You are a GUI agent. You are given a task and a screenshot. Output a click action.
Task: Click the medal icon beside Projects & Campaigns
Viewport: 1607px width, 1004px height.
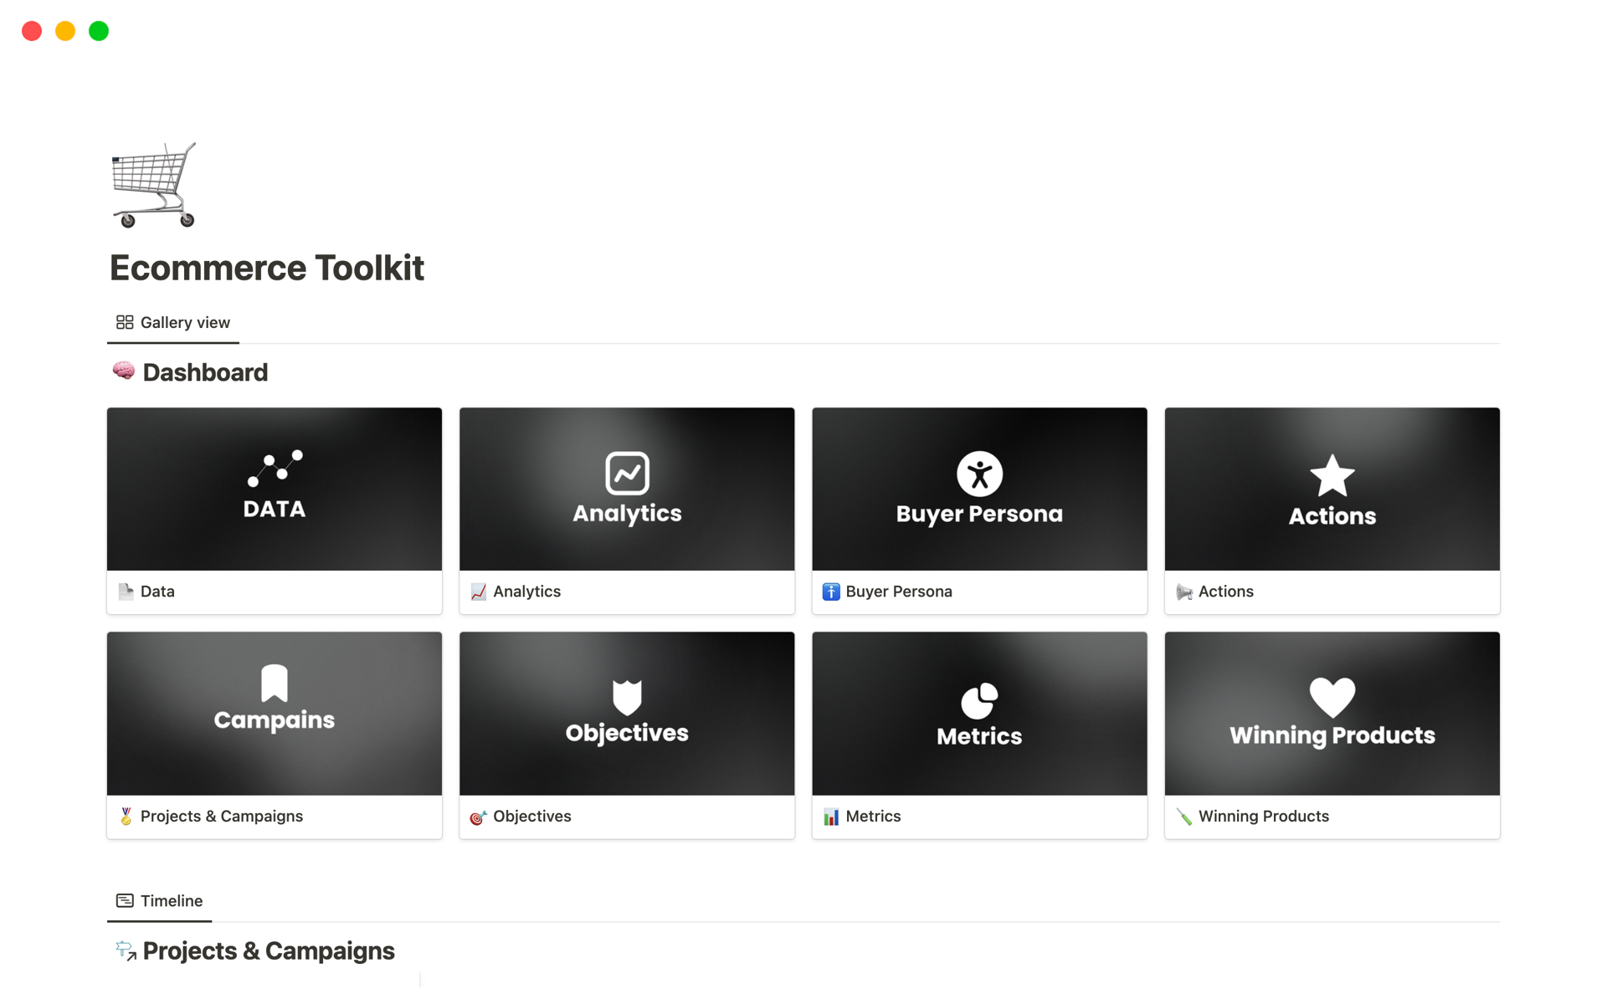[127, 816]
